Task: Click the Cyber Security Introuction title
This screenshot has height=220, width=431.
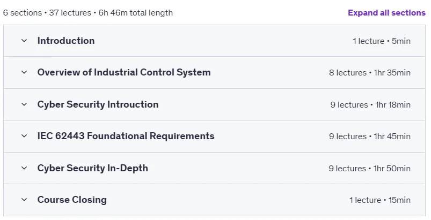Action: (x=98, y=104)
